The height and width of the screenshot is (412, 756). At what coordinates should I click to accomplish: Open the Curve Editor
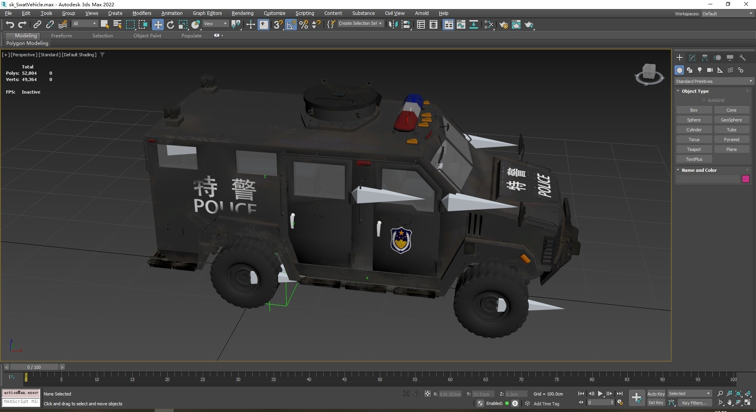pos(461,24)
